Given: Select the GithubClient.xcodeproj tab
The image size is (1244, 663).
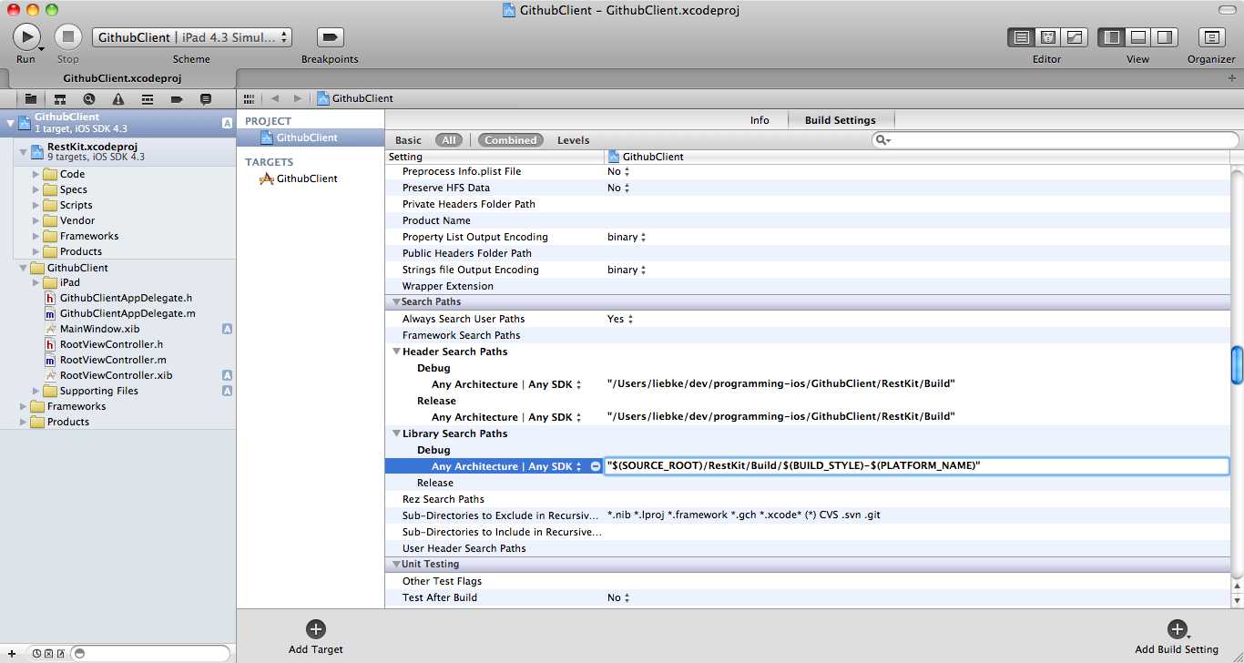Looking at the screenshot, I should pyautogui.click(x=122, y=78).
